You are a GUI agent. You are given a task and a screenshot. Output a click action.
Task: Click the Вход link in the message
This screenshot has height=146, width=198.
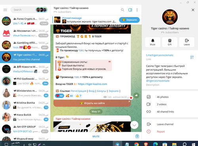pos(91,91)
